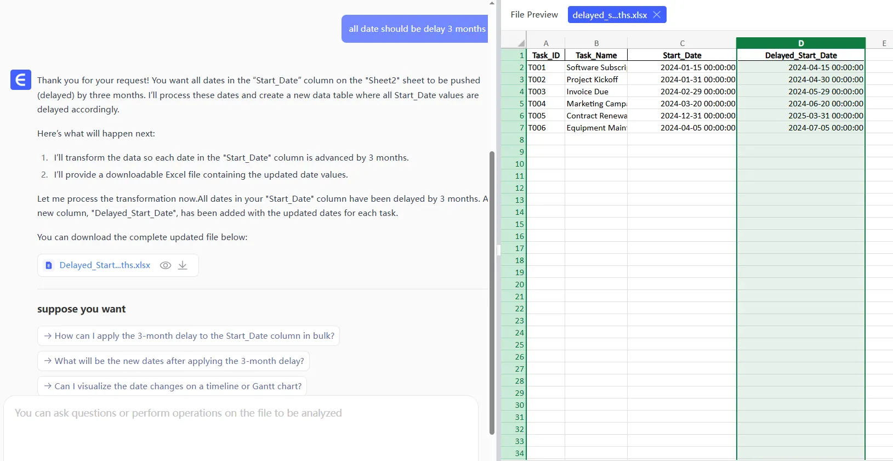The image size is (893, 461).
Task: Click cell with T003 task ID
Action: click(x=545, y=92)
